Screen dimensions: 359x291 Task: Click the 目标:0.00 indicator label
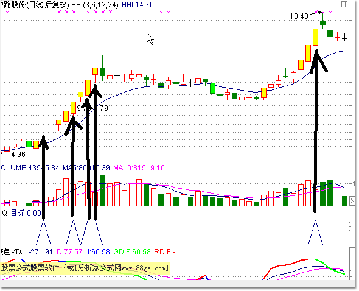26,213
